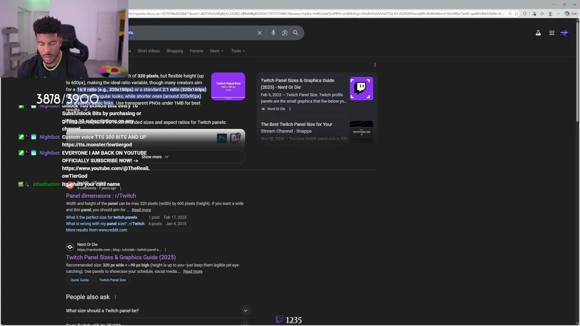Click the tts.monster/lowtiergod chat link
This screenshot has width=580, height=326.
pos(97,145)
